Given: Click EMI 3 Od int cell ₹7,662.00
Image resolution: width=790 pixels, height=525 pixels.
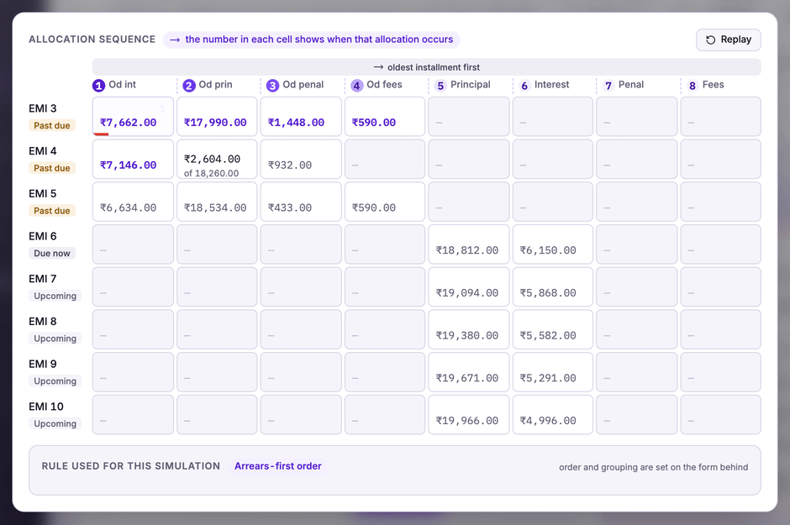Looking at the screenshot, I should pyautogui.click(x=133, y=116).
